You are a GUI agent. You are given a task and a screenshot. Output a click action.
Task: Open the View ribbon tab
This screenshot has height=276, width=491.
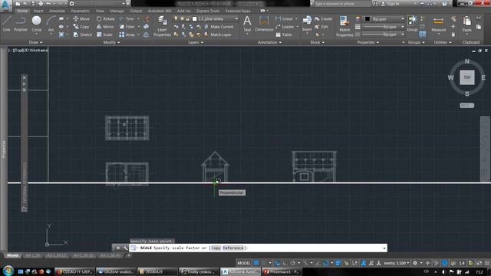(x=100, y=11)
